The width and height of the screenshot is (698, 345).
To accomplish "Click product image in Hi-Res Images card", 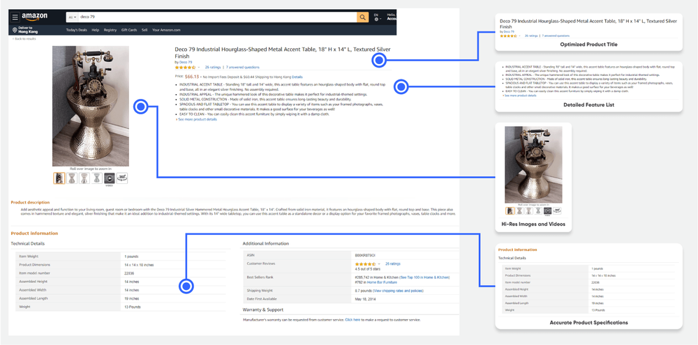I will pos(533,164).
